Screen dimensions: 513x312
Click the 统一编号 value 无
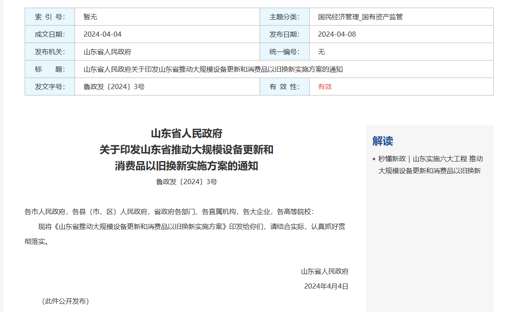[322, 52]
